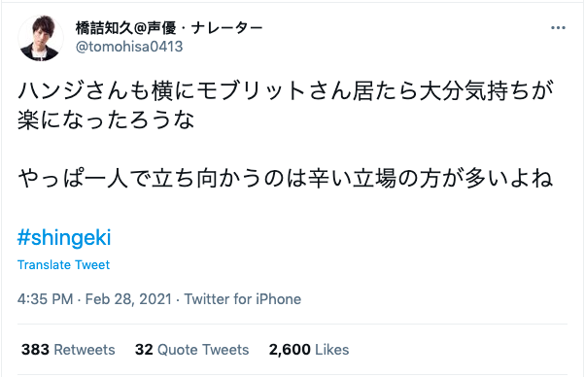Click Translate Tweet
This screenshot has width=585, height=377.
click(x=63, y=264)
